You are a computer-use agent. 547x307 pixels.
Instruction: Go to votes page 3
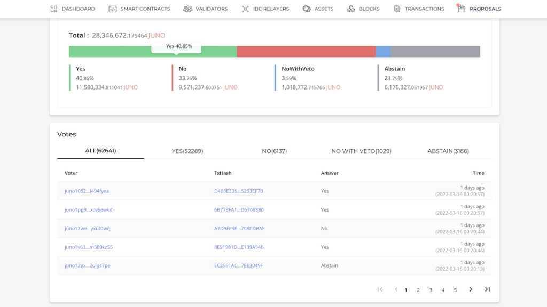click(431, 290)
